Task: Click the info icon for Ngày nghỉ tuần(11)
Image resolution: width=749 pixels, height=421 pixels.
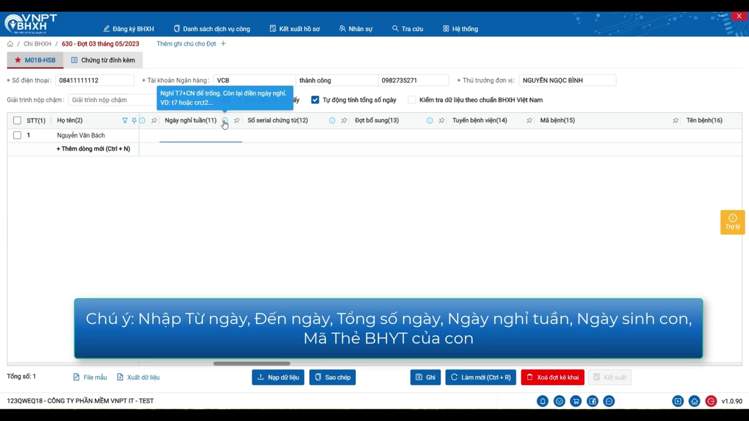Action: pyautogui.click(x=225, y=120)
